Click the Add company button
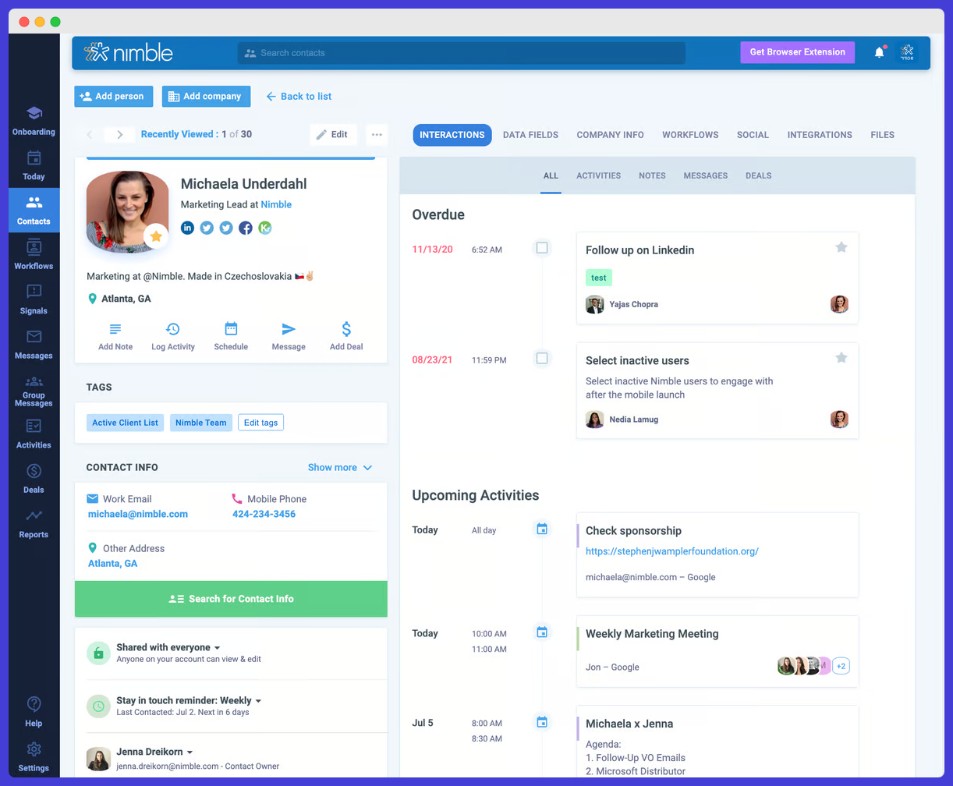This screenshot has width=953, height=786. click(x=206, y=97)
